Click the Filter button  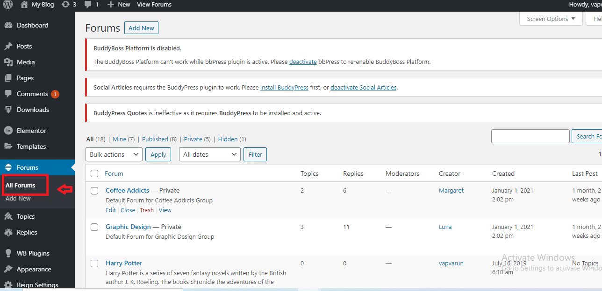255,154
